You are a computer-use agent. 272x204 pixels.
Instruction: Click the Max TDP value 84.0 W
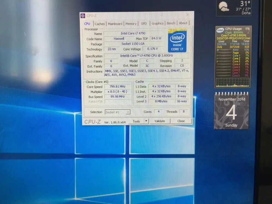tap(156, 38)
